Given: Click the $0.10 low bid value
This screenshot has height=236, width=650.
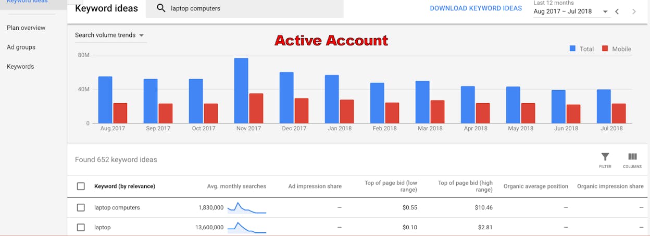Looking at the screenshot, I should pos(410,227).
